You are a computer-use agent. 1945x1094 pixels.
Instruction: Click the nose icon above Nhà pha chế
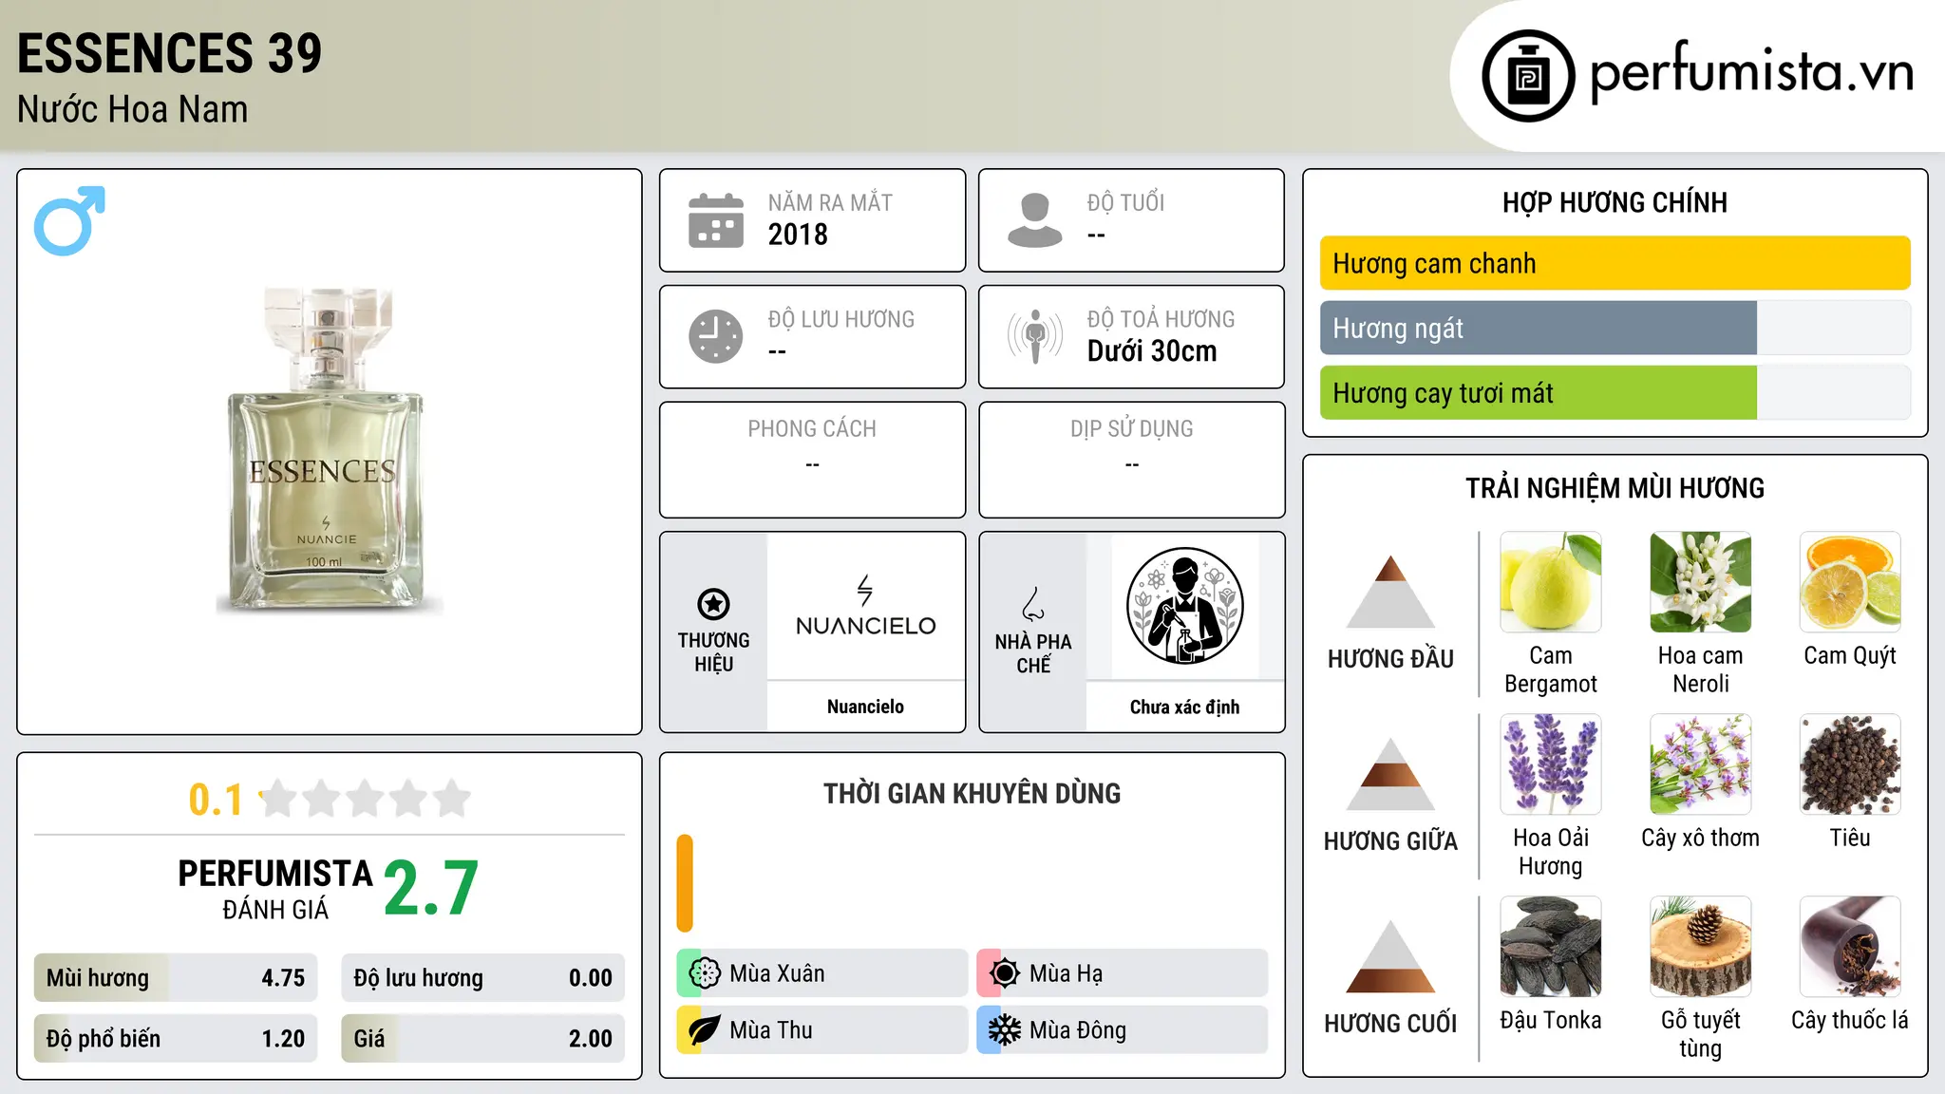point(1033,604)
